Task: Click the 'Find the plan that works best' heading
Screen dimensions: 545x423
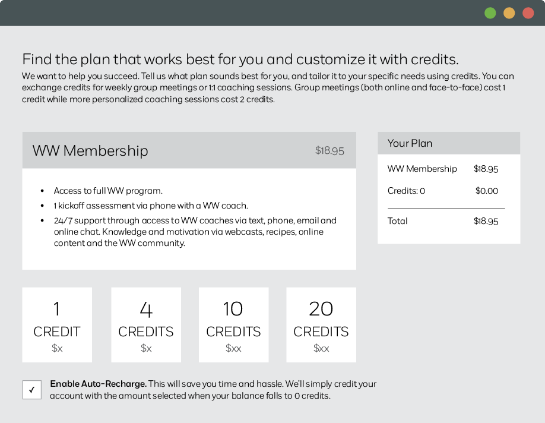Action: pyautogui.click(x=240, y=59)
